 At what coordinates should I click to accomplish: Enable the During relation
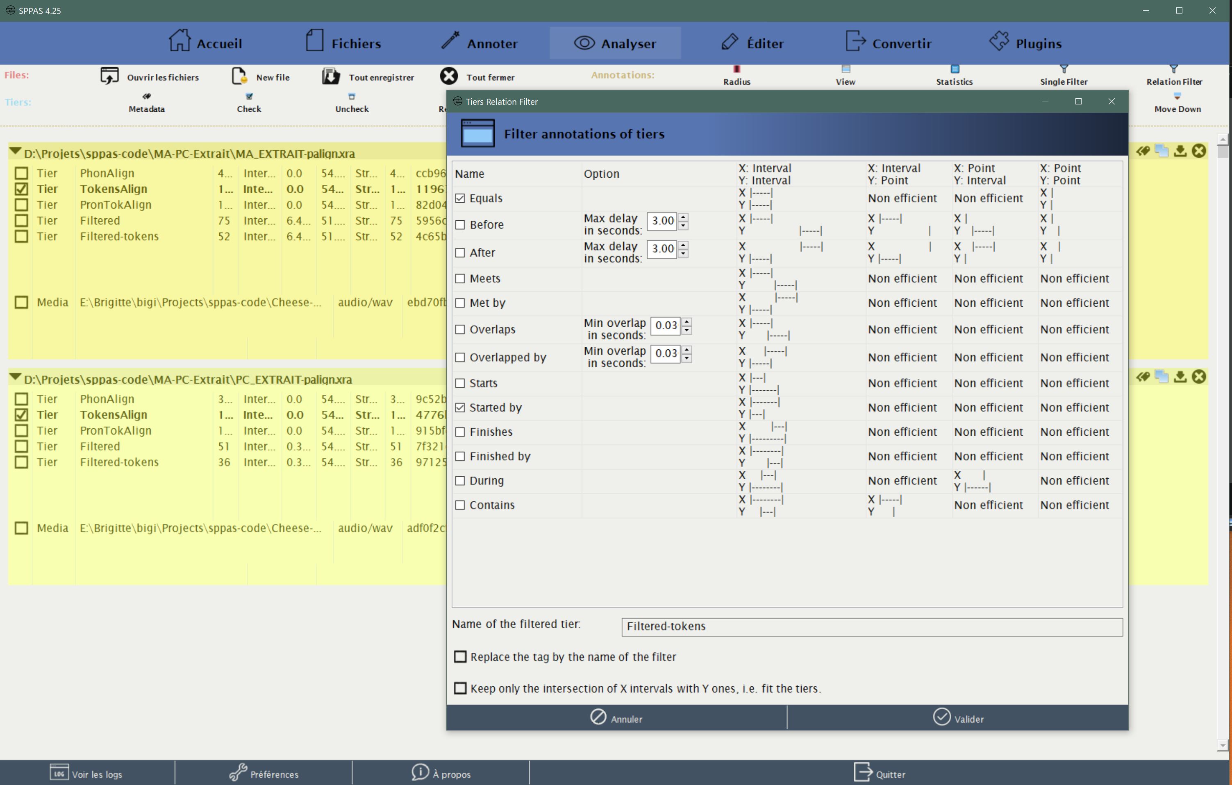click(460, 481)
